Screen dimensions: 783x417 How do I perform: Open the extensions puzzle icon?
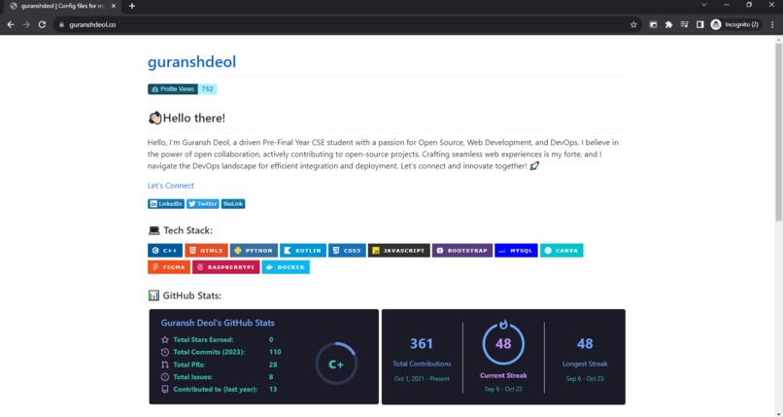coord(668,24)
